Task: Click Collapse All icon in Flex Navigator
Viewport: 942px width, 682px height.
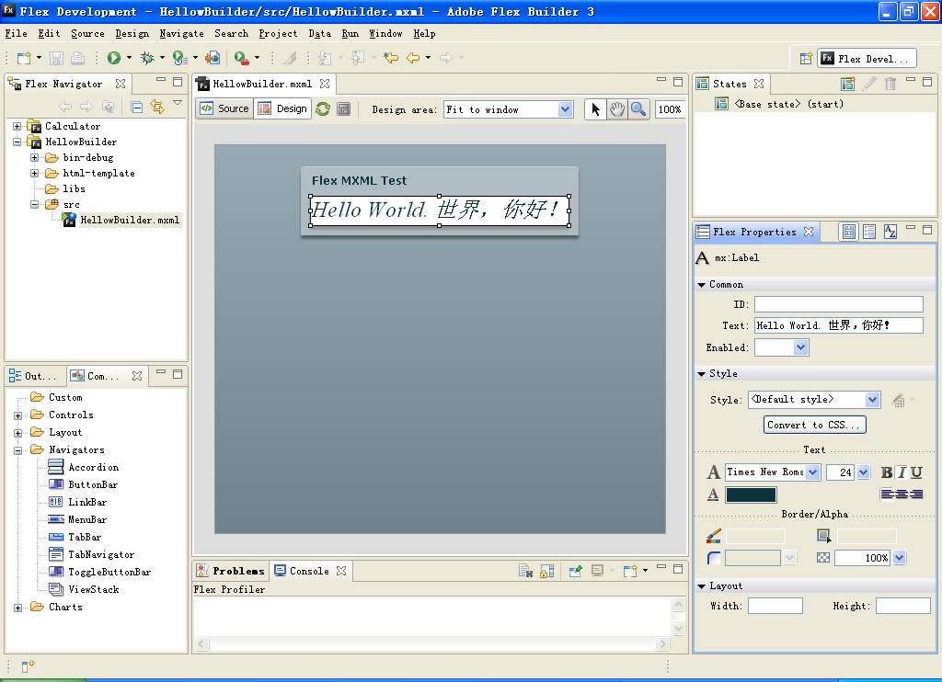Action: 137,107
